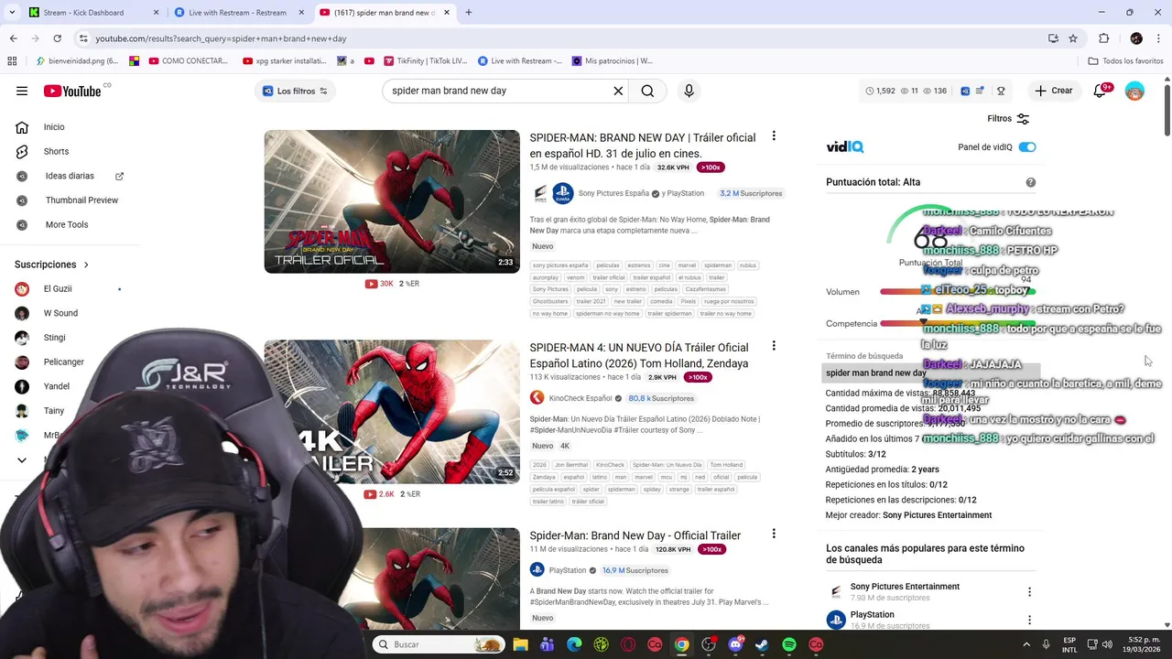Close the Kick Dashboard tab

(156, 13)
